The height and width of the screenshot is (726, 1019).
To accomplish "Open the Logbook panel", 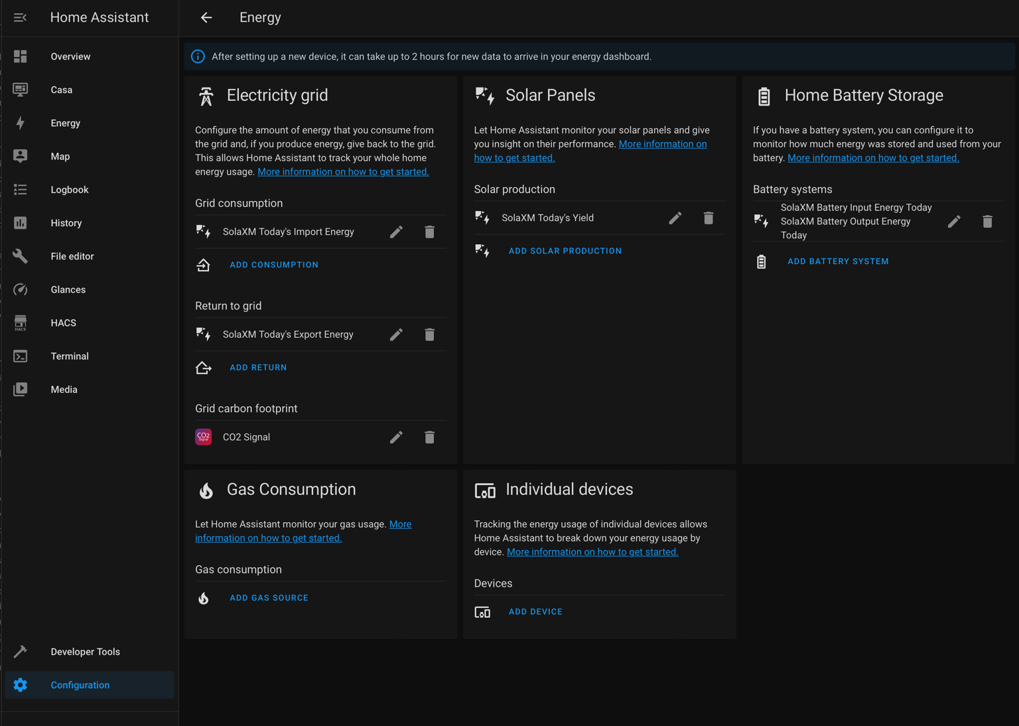I will tap(90, 190).
